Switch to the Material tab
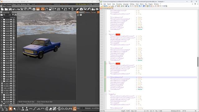The image size is (199, 112). [x=88, y=12]
